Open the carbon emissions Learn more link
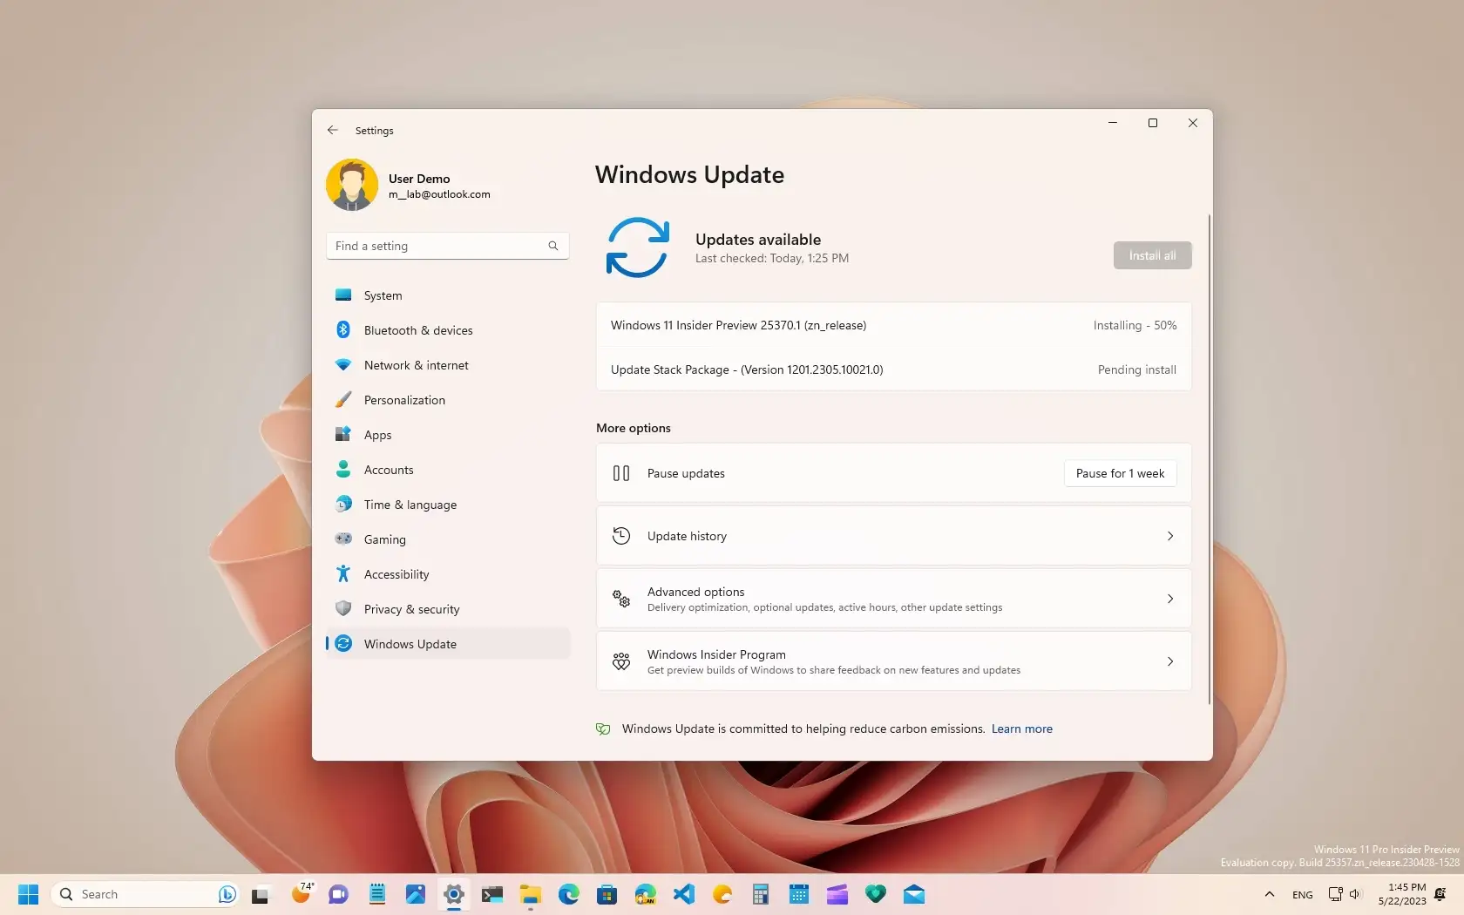This screenshot has height=915, width=1464. click(x=1021, y=729)
